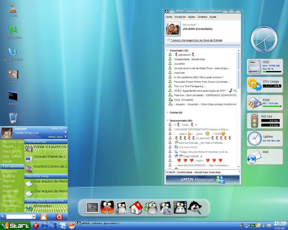Click the speaker volume tray icon

[242, 225]
